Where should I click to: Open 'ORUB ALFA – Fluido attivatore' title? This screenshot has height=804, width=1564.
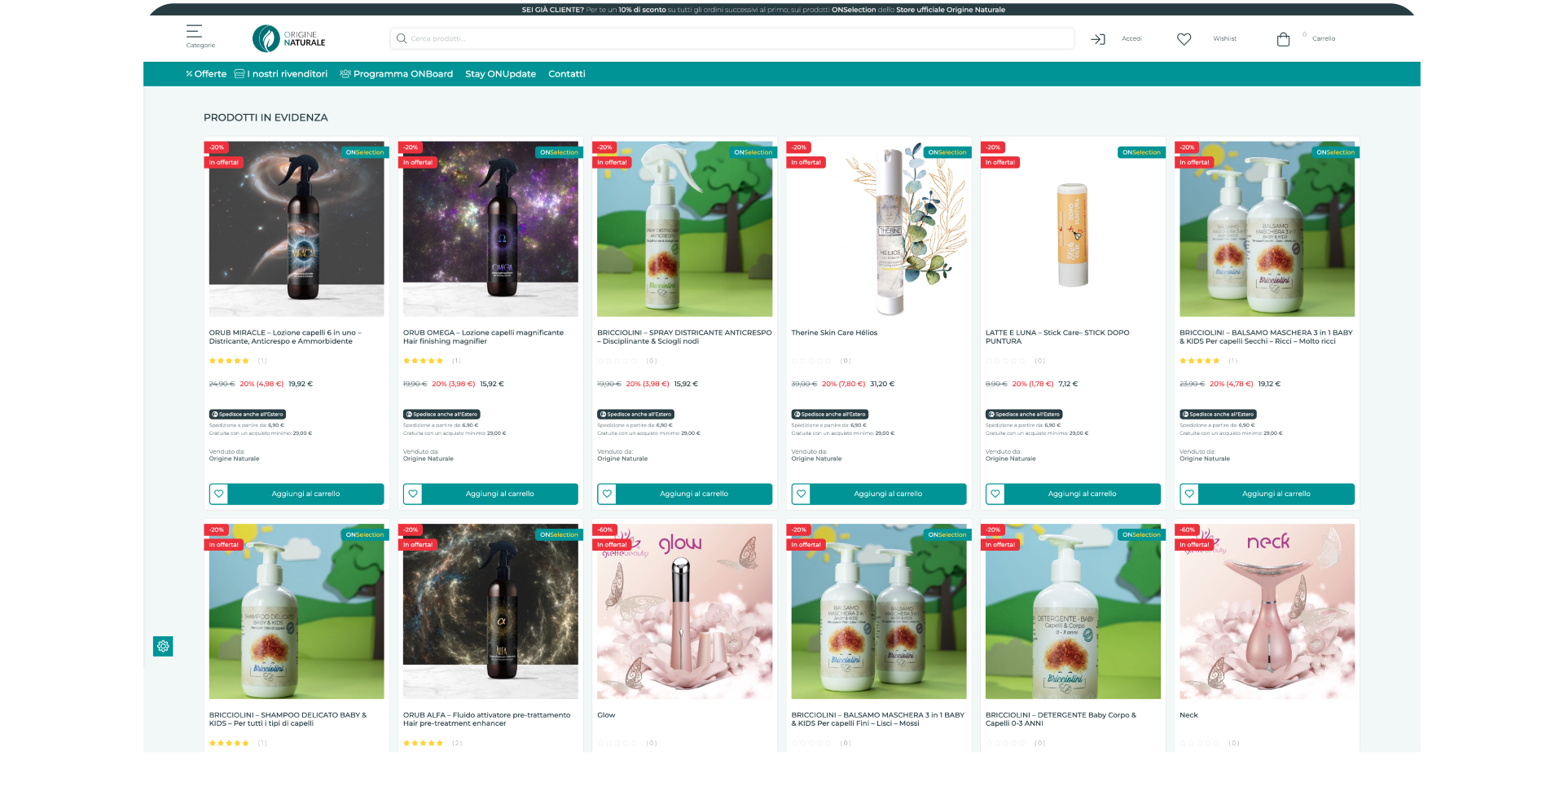click(486, 719)
